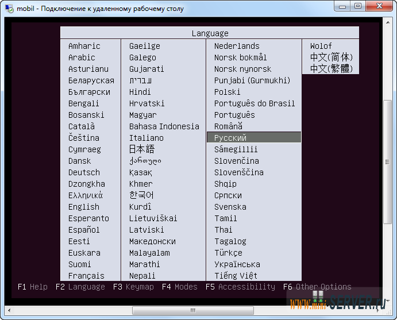Pick Čeština language
This screenshot has width=397, height=320.
coord(84,138)
